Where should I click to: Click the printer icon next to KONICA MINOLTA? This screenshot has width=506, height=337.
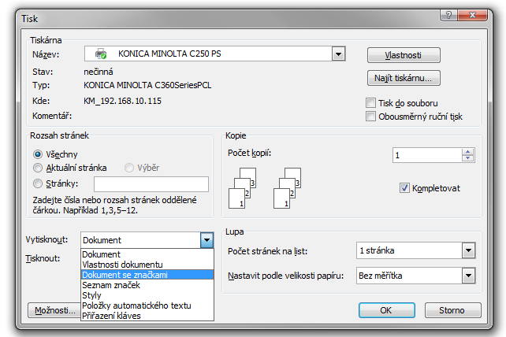[101, 54]
